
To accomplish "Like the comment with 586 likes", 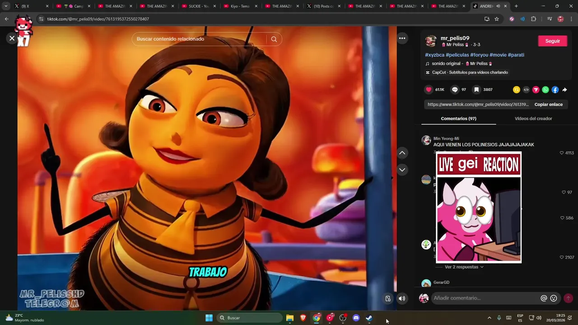I will [562, 218].
